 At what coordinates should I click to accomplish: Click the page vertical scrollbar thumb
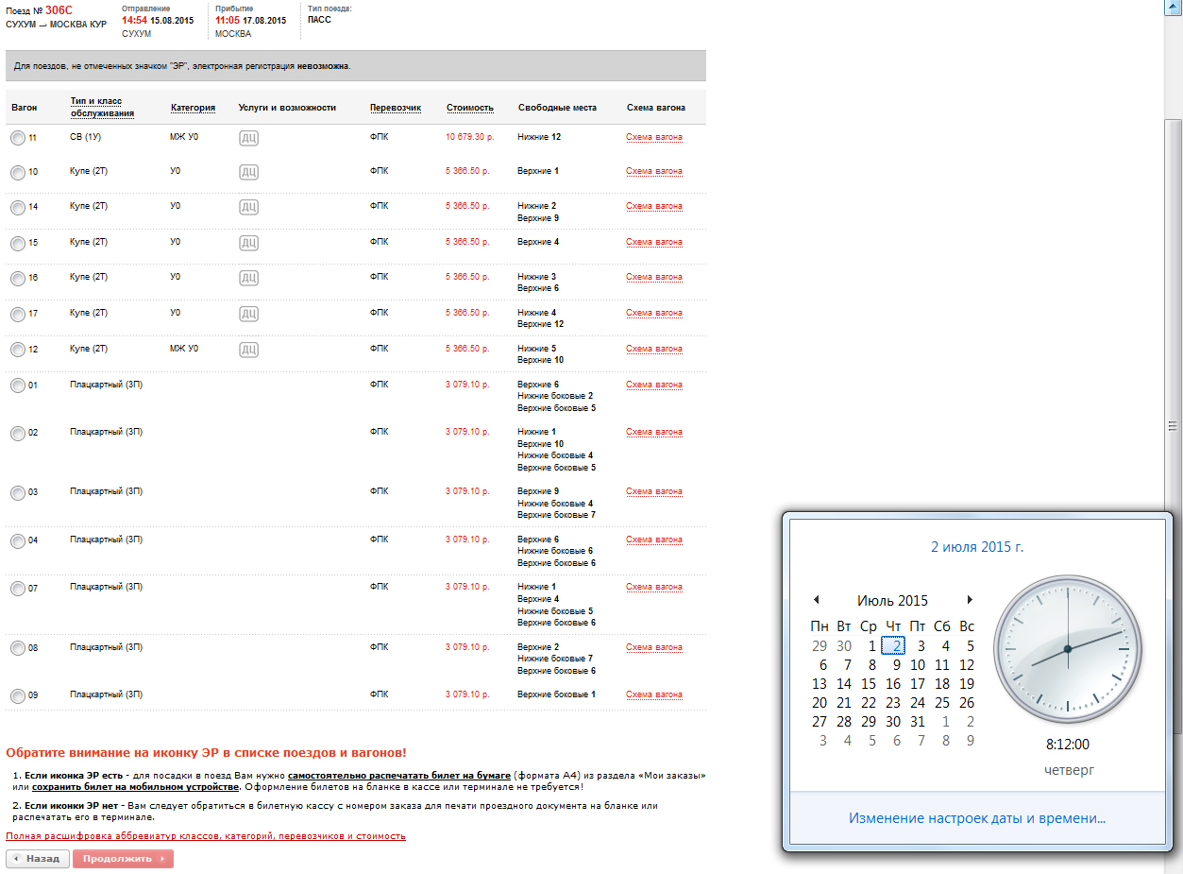1174,425
